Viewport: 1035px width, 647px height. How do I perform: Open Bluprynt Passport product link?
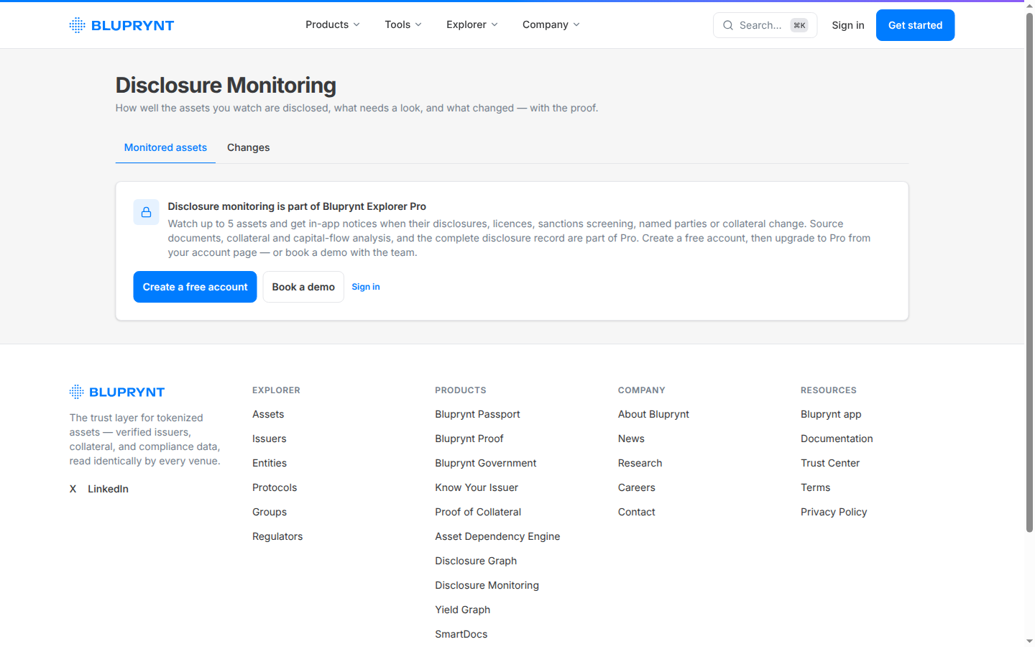click(x=477, y=414)
